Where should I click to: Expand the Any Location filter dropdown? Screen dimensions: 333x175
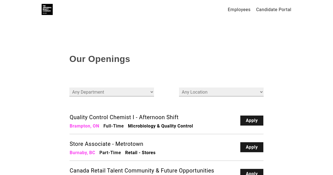tap(221, 92)
